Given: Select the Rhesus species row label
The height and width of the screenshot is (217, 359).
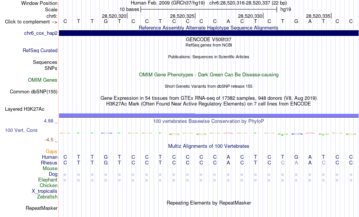Looking at the screenshot, I should tap(49, 163).
